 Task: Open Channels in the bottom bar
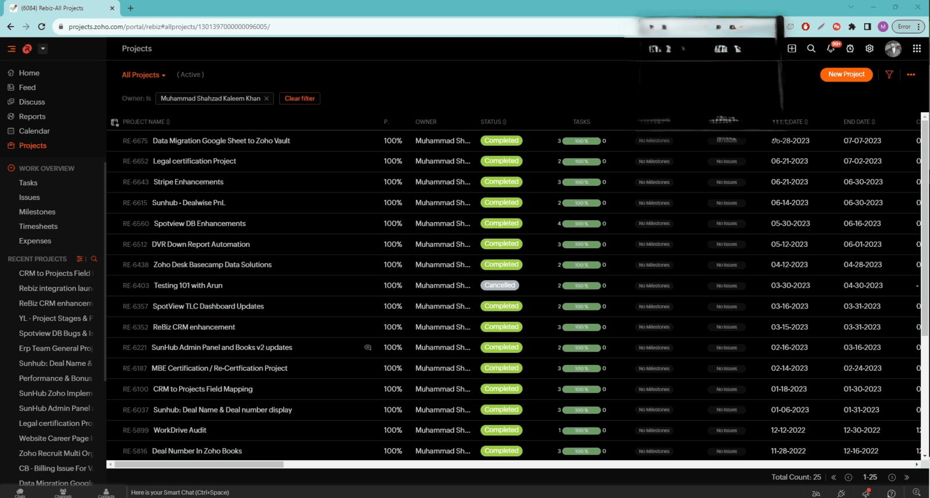(x=63, y=493)
